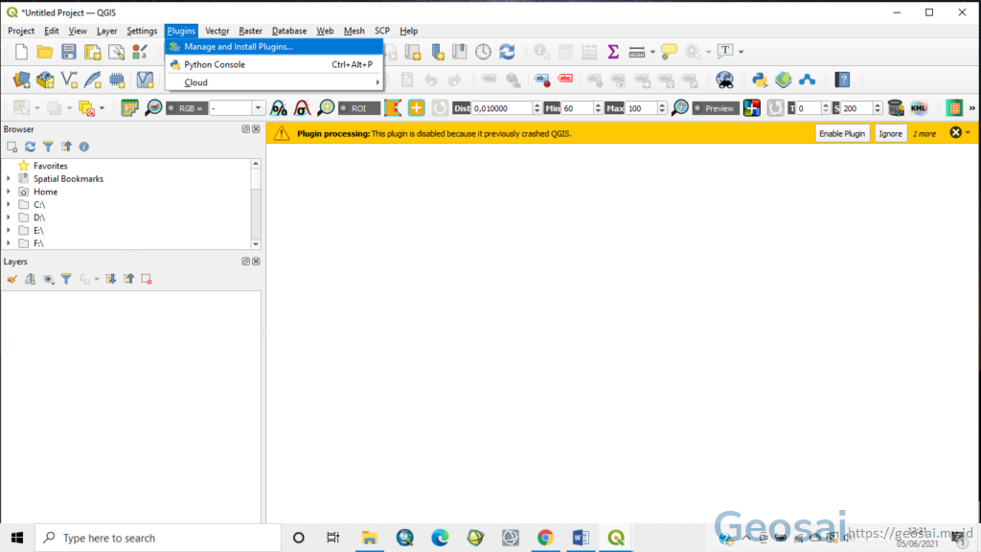The height and width of the screenshot is (552, 981).
Task: Toggle the ROI display button
Action: 358,108
